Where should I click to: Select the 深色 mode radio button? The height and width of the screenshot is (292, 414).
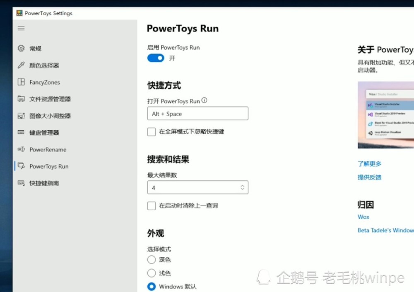[152, 260]
